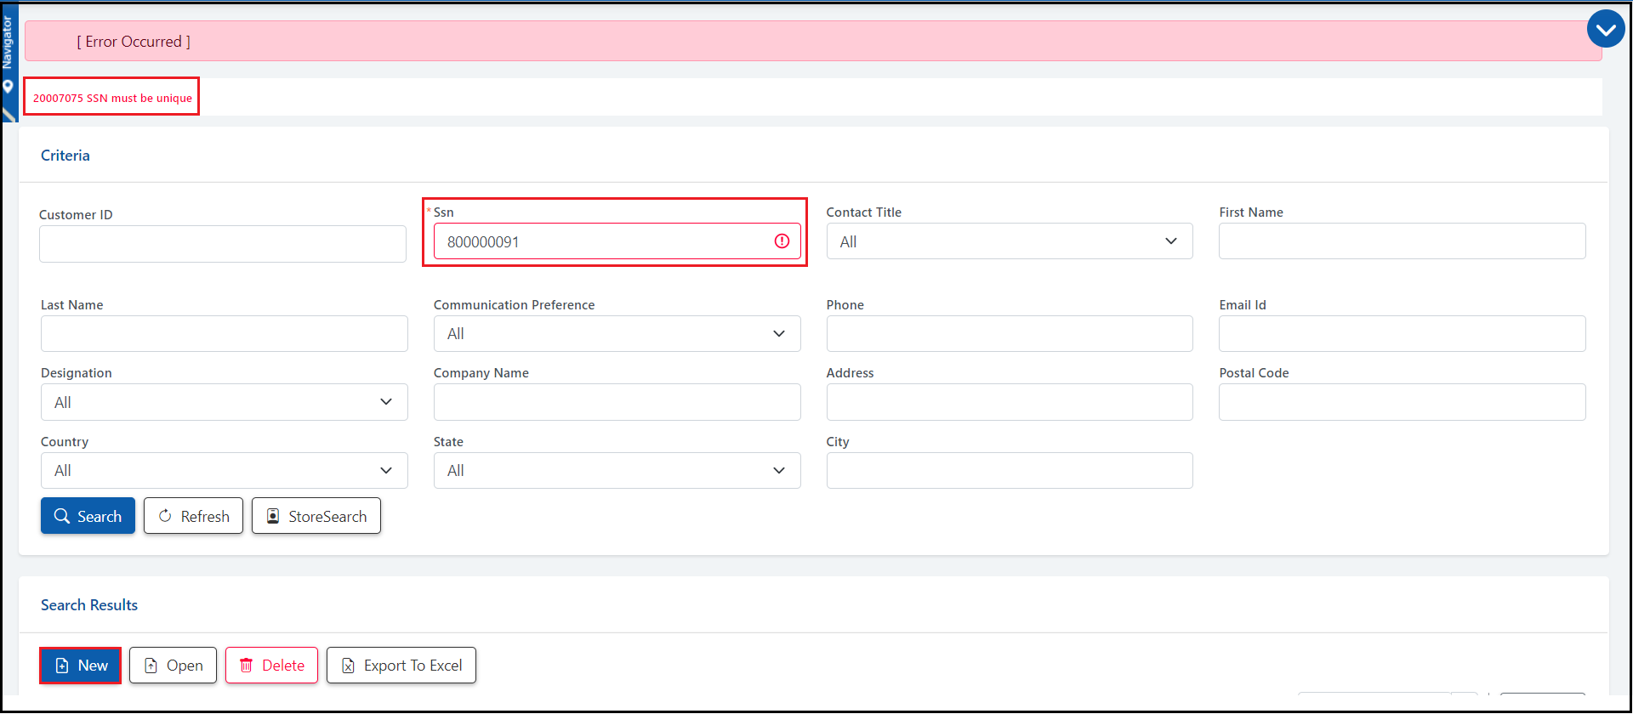Click the Email Id input field
This screenshot has height=714, width=1633.
(1402, 333)
